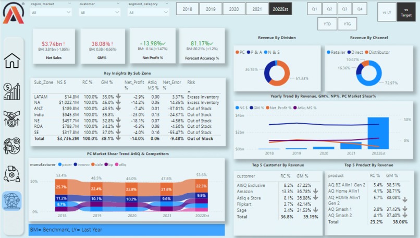Image resolution: width=420 pixels, height=238 pixels.
Task: Click the AtliQ logo at top left
Action: tap(14, 13)
